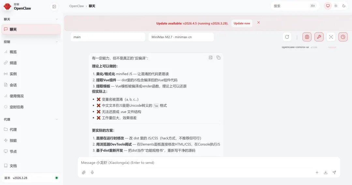The image size is (352, 185).
Task: Open message in side panel icon
Action: tap(211, 57)
